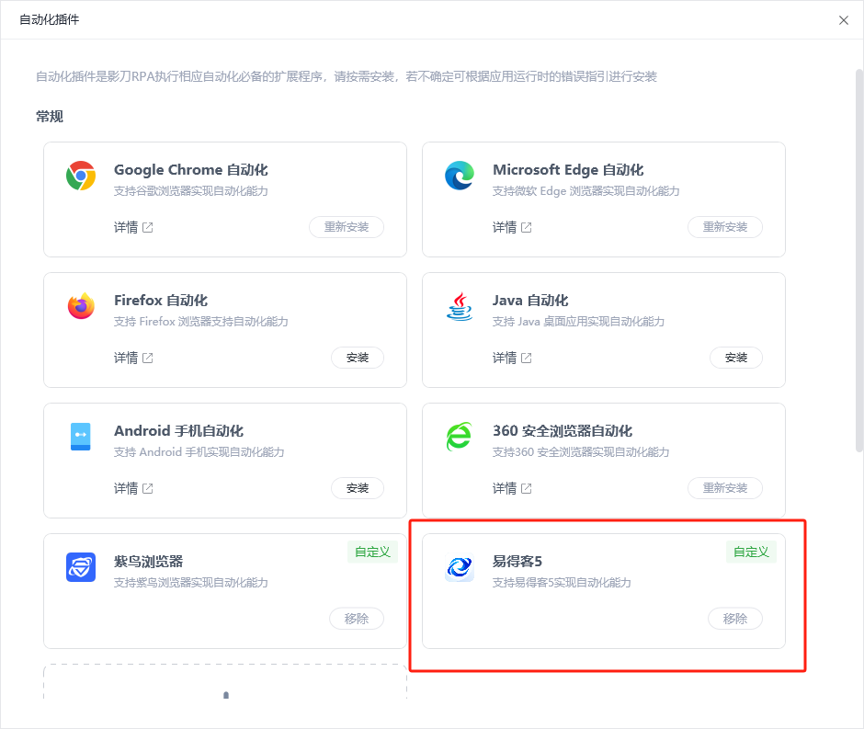Open 详情 link for Google Chrome 自动化

coord(126,228)
